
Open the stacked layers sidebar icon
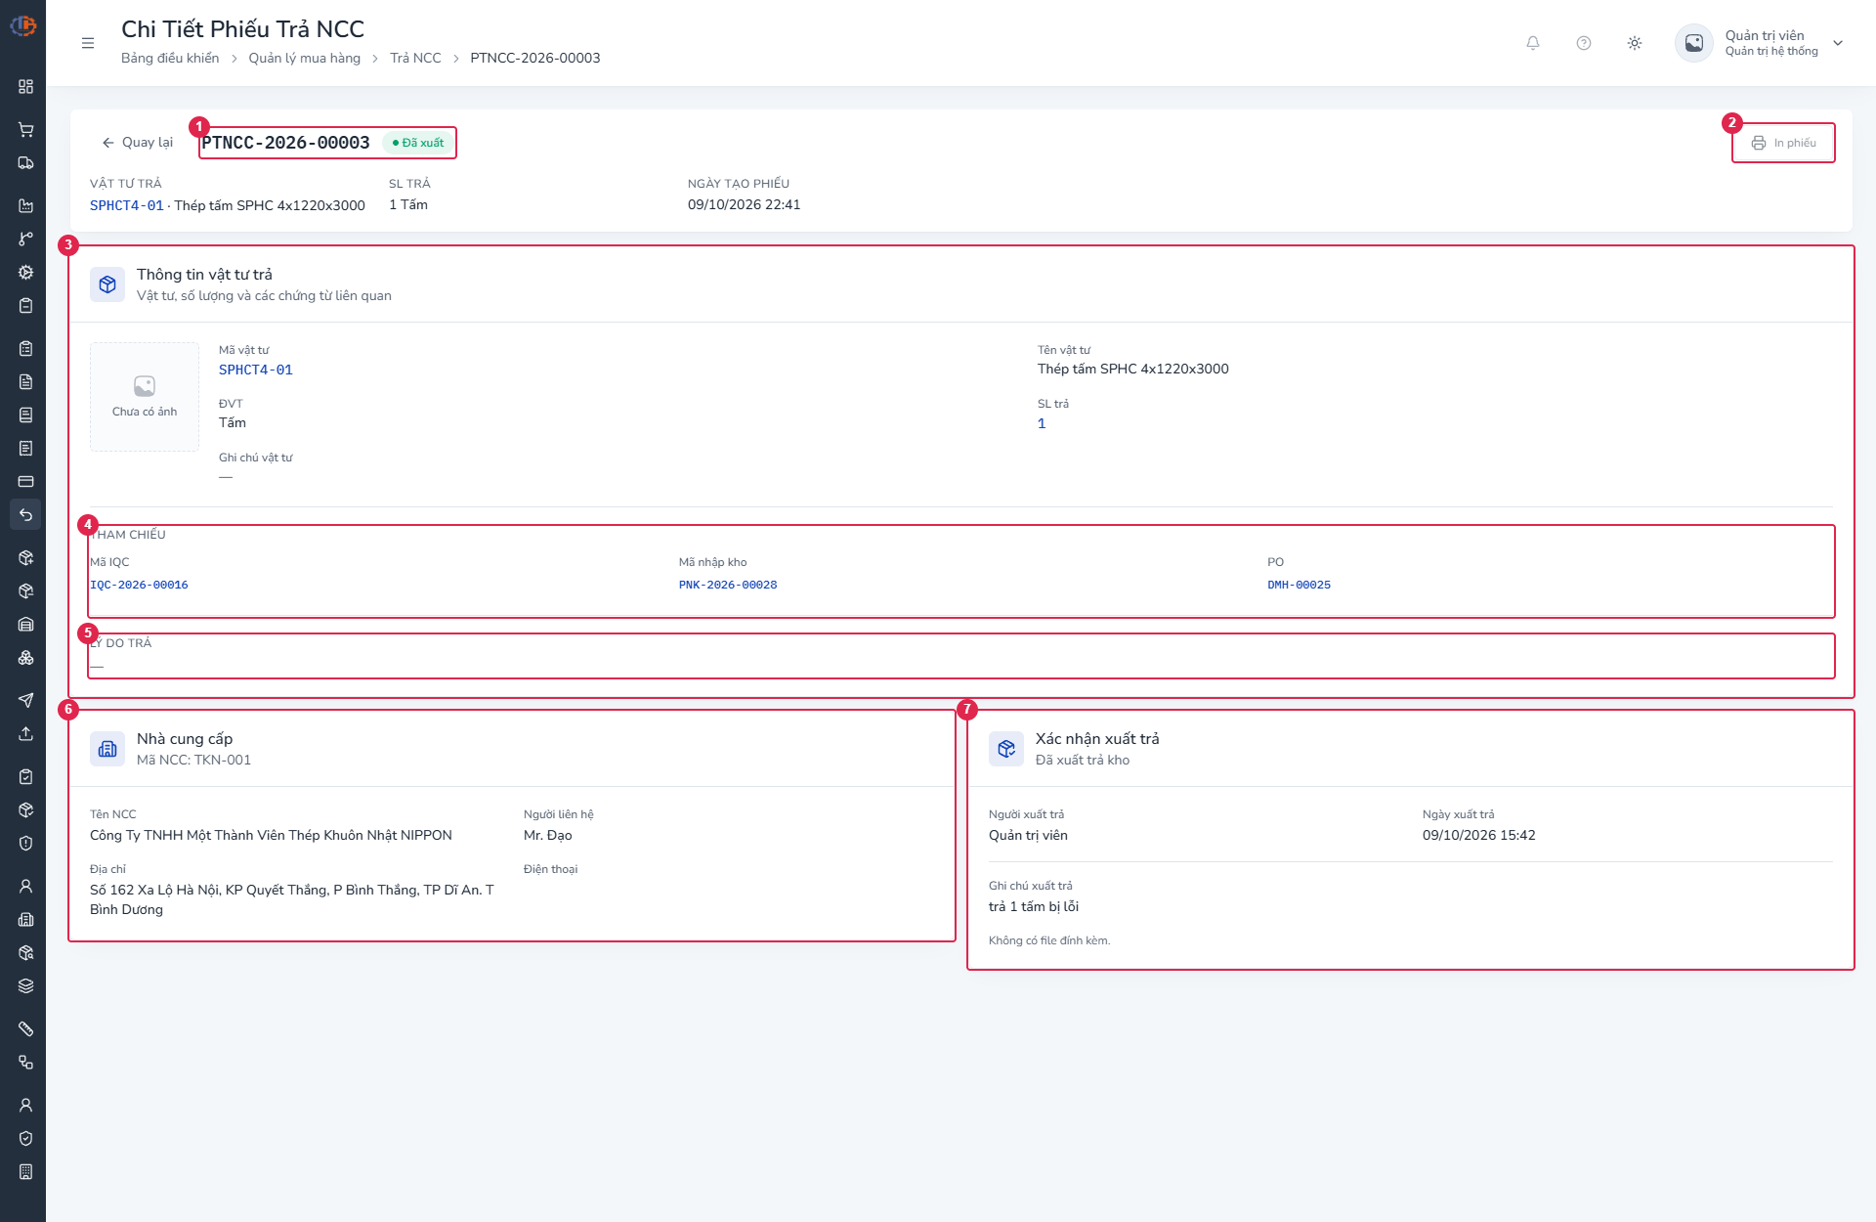click(25, 986)
